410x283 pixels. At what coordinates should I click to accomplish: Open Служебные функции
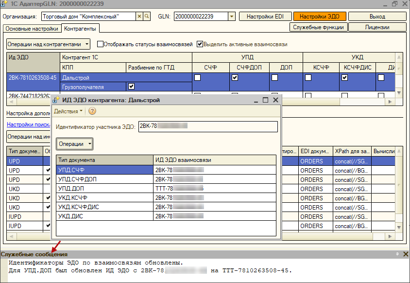318,27
